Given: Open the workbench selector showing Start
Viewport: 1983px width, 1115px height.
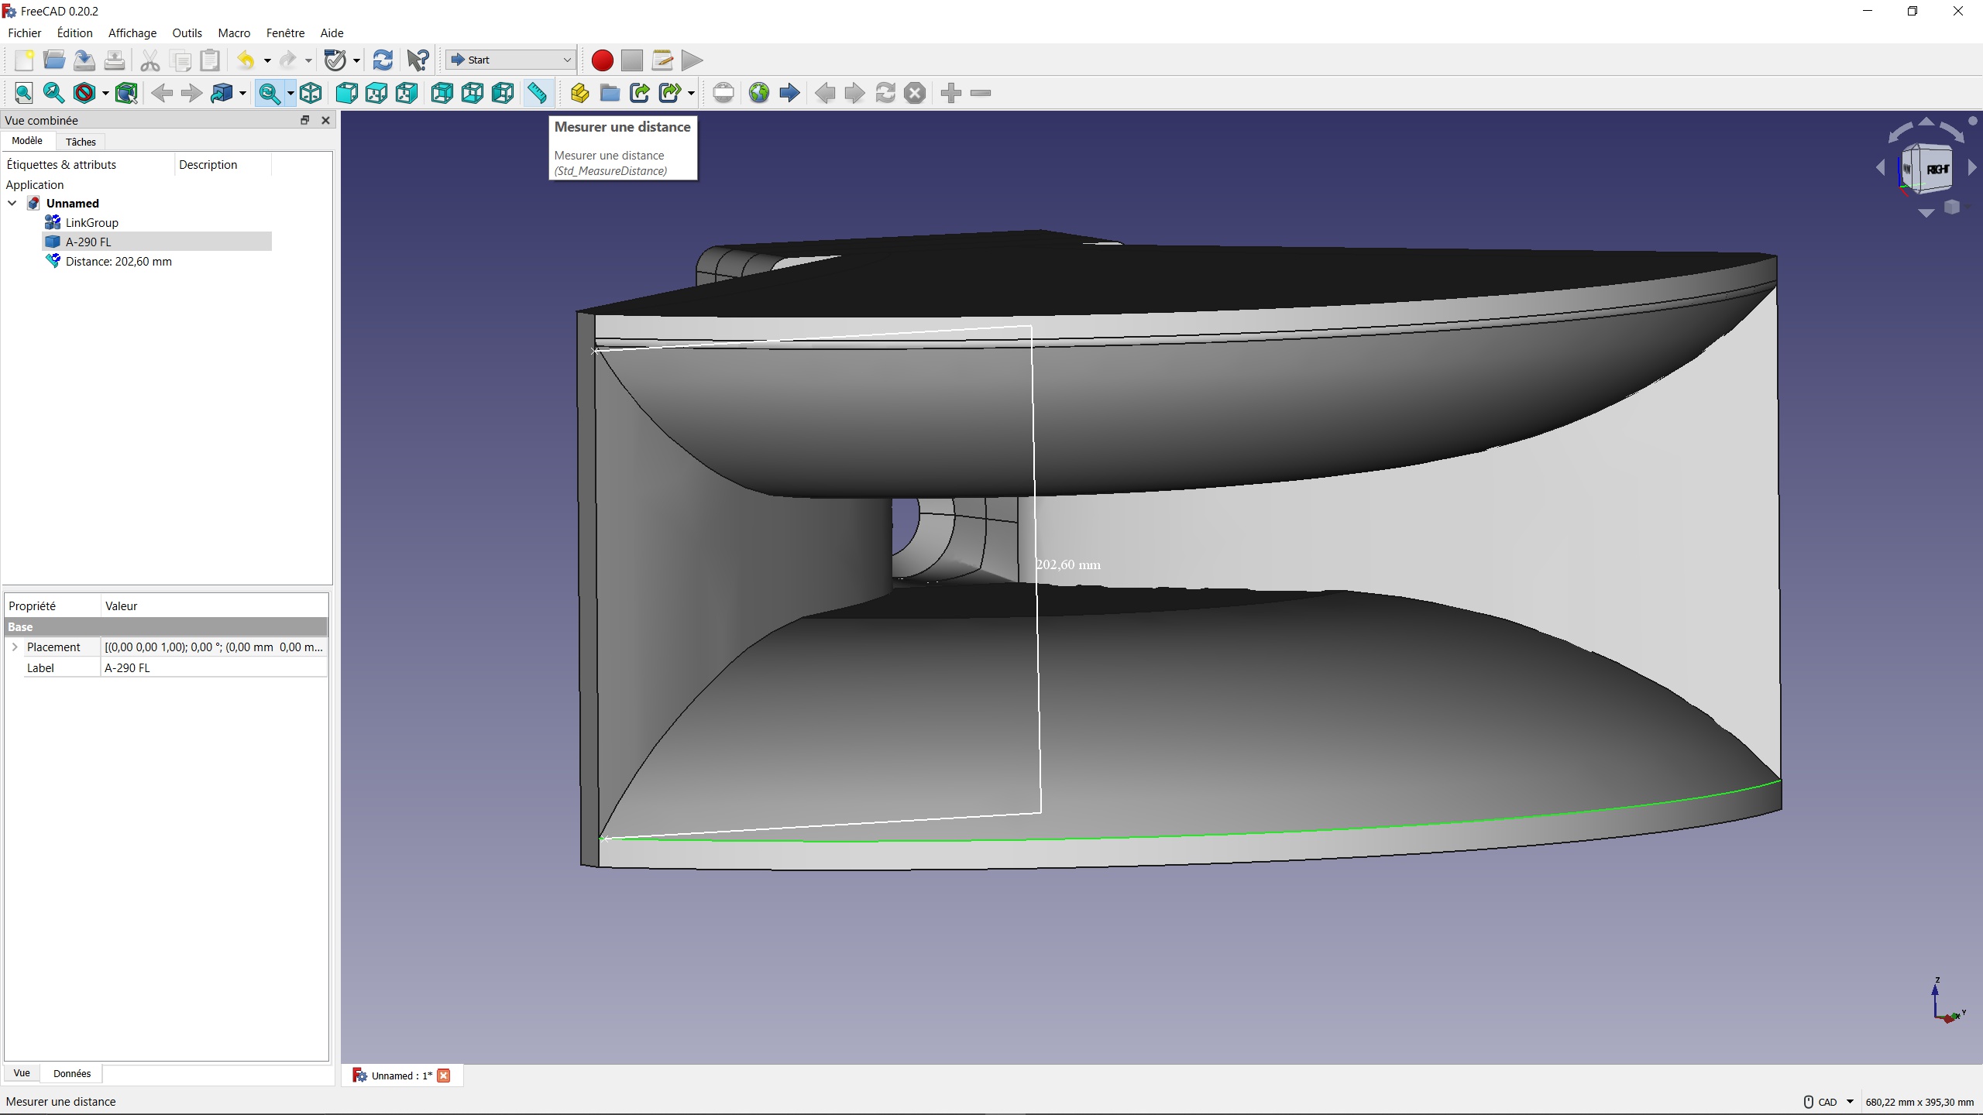Looking at the screenshot, I should (x=510, y=60).
